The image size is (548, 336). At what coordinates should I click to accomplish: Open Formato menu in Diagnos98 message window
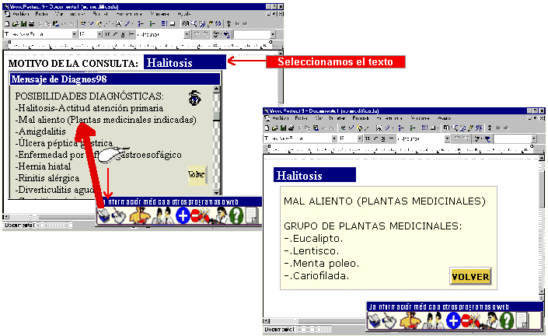coord(100,14)
